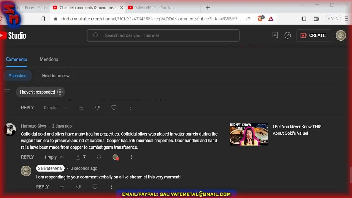Click the '2 days ago' timestamp
Image resolution: width=352 pixels, height=198 pixels.
(62, 126)
